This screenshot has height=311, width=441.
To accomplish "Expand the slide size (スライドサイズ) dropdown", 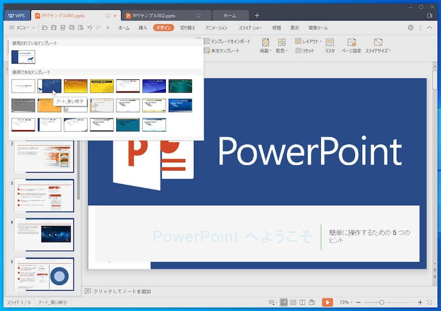I will [x=378, y=46].
